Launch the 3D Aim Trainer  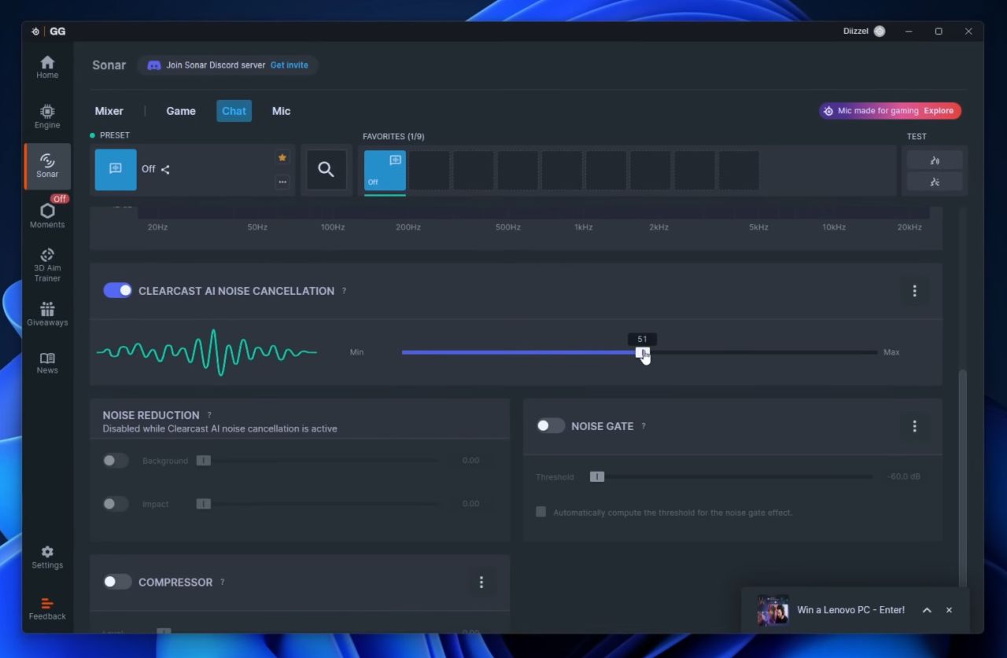click(47, 264)
